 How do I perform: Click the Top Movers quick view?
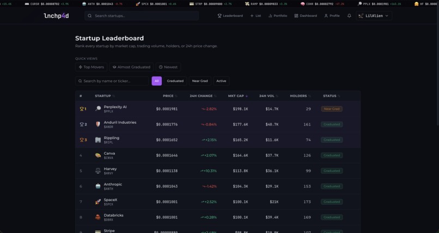[92, 67]
